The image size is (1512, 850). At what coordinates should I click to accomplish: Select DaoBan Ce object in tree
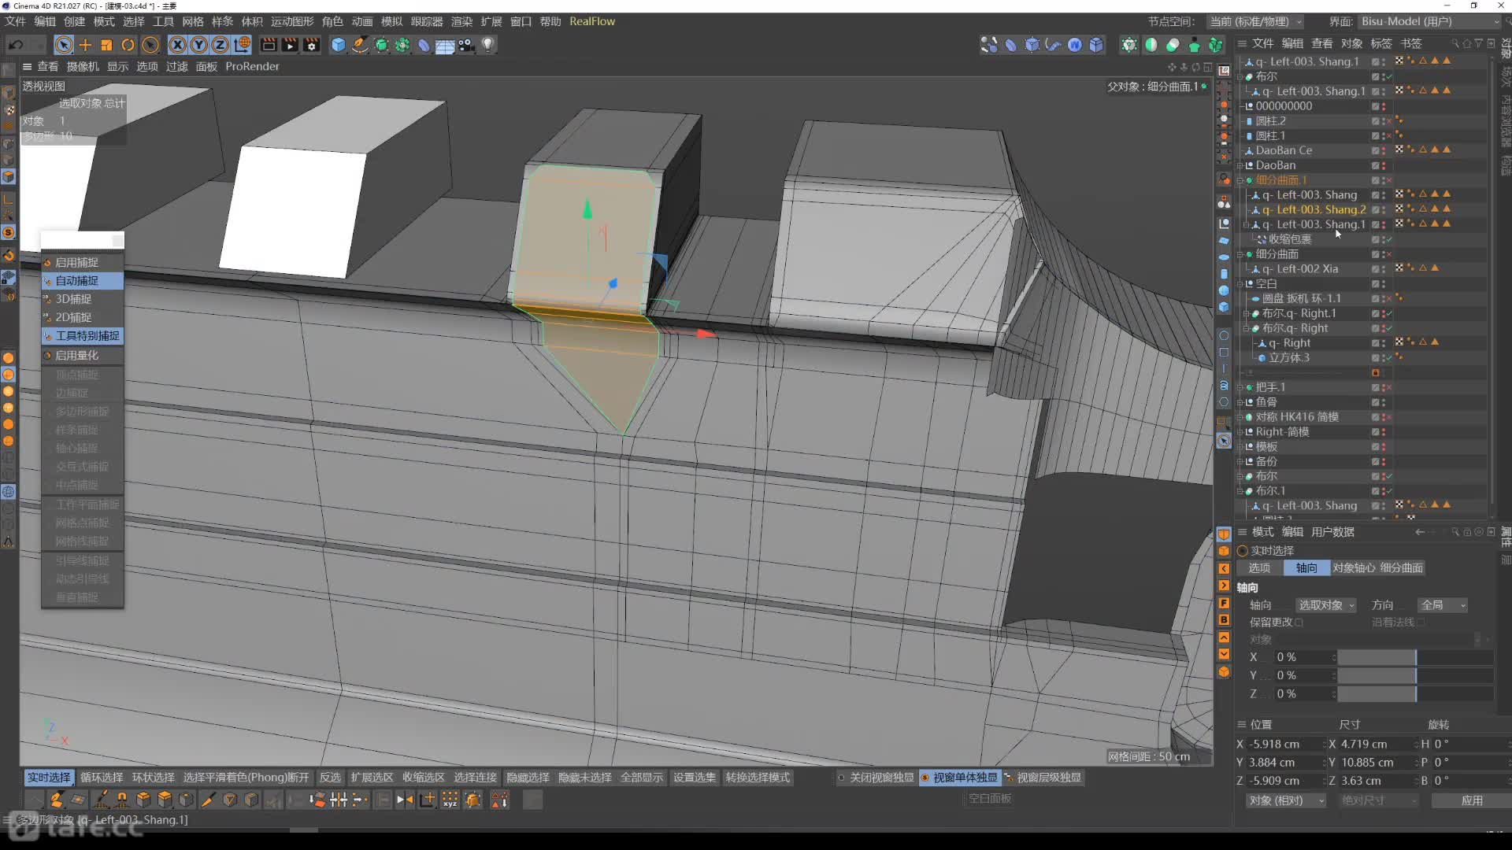1284,150
